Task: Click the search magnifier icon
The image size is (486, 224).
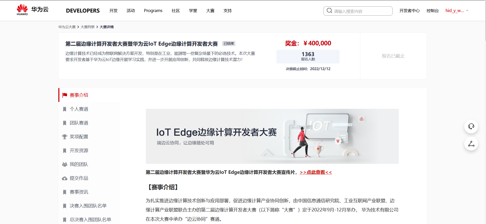Action: [329, 11]
